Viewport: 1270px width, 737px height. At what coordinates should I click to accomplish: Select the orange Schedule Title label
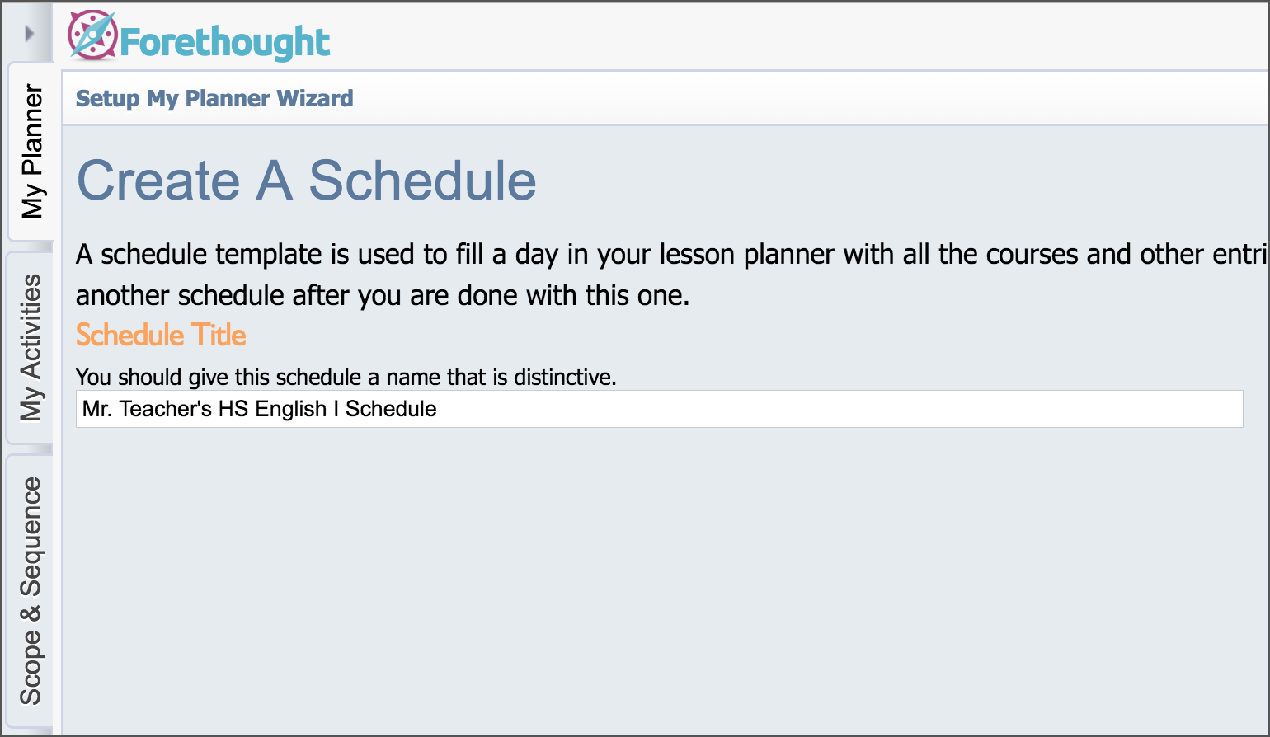click(161, 336)
